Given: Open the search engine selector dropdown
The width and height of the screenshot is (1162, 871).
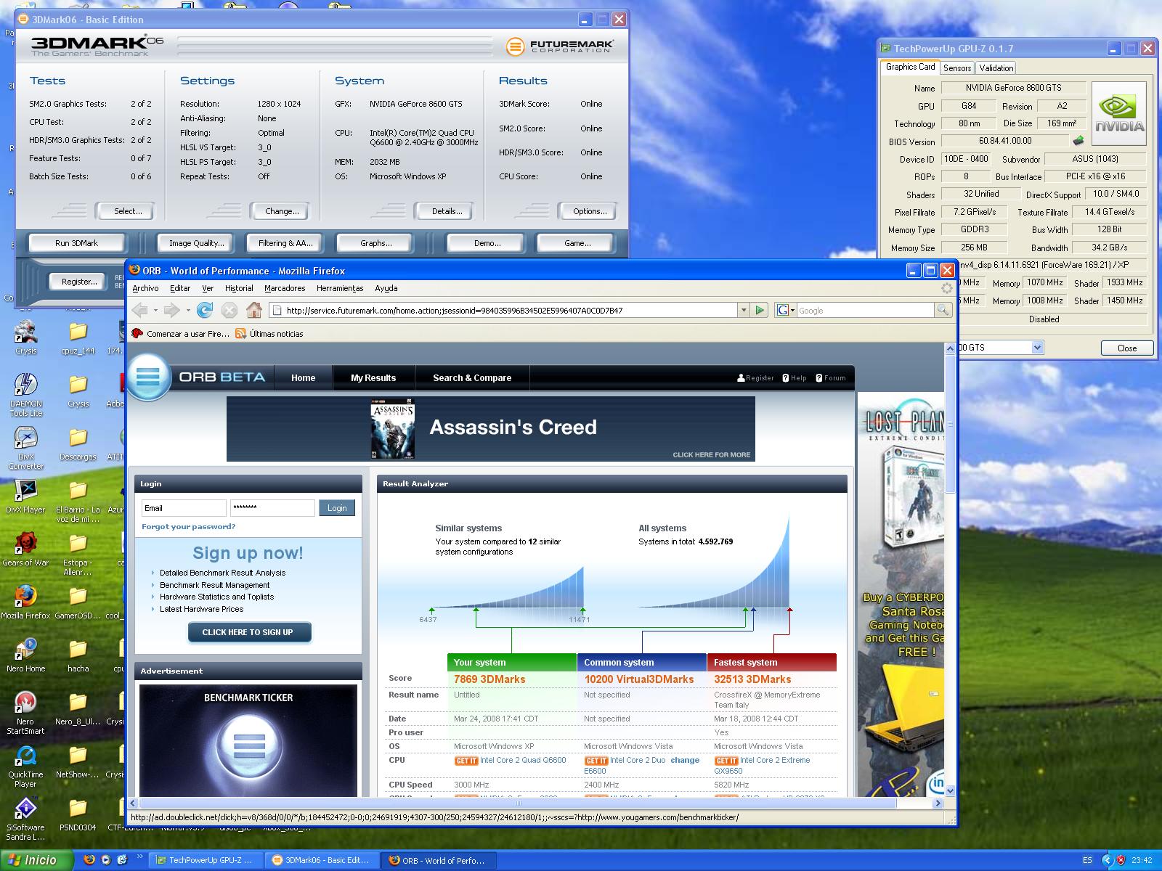Looking at the screenshot, I should [785, 310].
